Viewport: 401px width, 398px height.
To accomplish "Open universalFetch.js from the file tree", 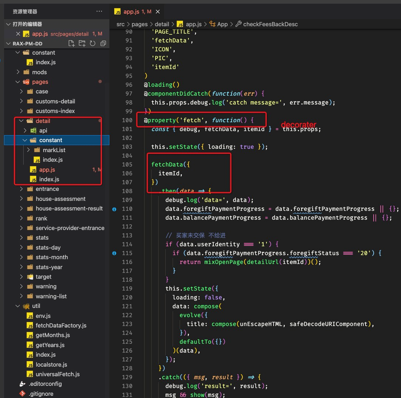I will click(x=58, y=374).
